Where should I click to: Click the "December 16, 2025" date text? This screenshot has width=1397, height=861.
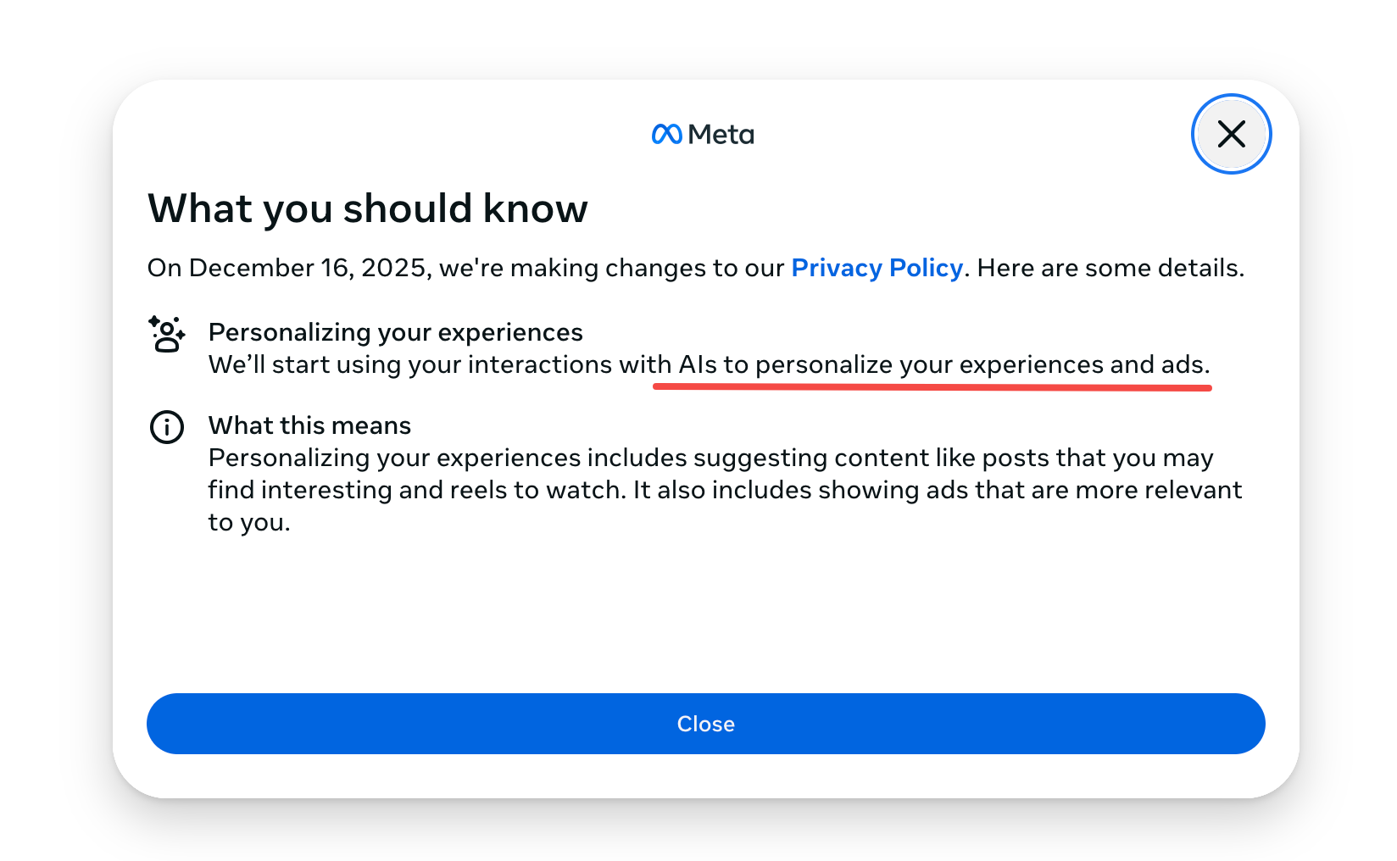(309, 268)
